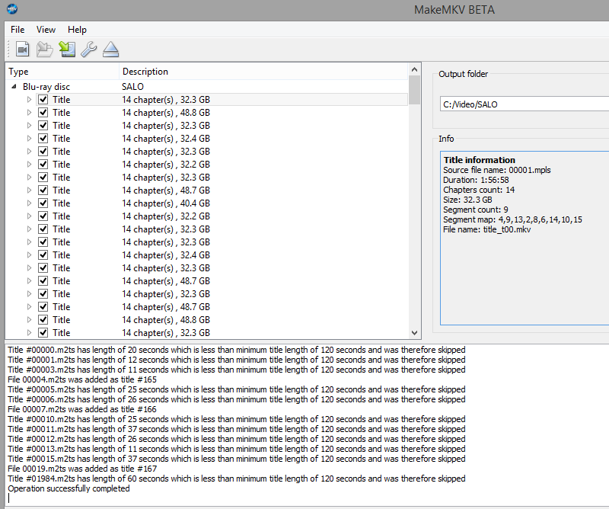Screen dimensions: 609x509
Task: Open the File menu
Action: tap(18, 30)
